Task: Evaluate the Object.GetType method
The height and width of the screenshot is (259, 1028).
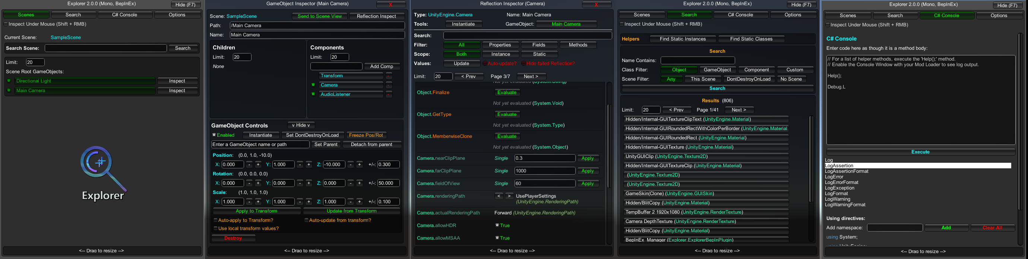Action: click(507, 114)
